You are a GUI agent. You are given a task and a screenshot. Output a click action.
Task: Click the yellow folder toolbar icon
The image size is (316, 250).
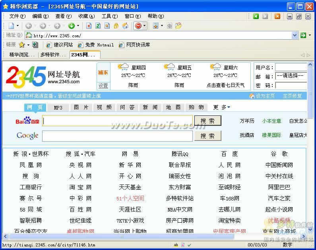pyautogui.click(x=178, y=26)
